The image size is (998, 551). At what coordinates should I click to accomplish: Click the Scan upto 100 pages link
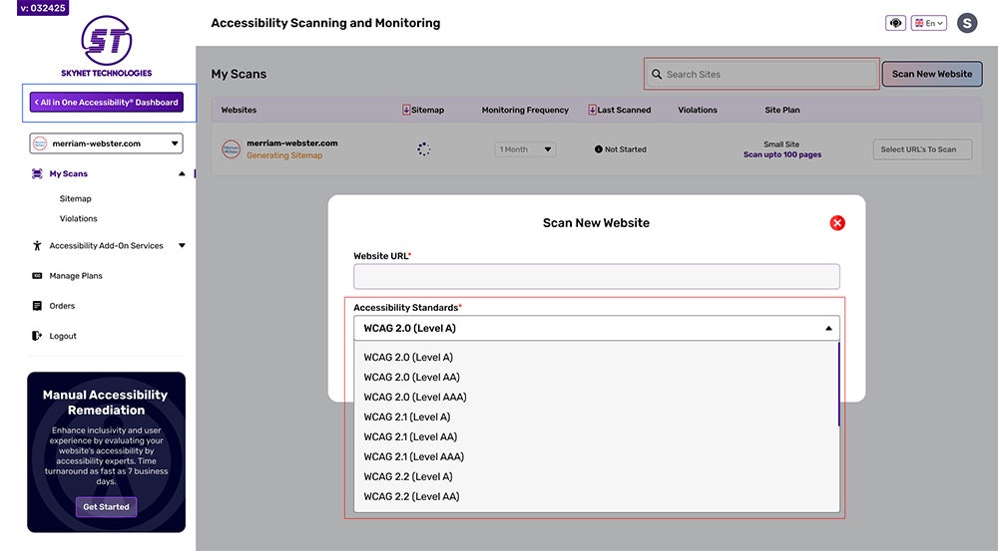(782, 154)
